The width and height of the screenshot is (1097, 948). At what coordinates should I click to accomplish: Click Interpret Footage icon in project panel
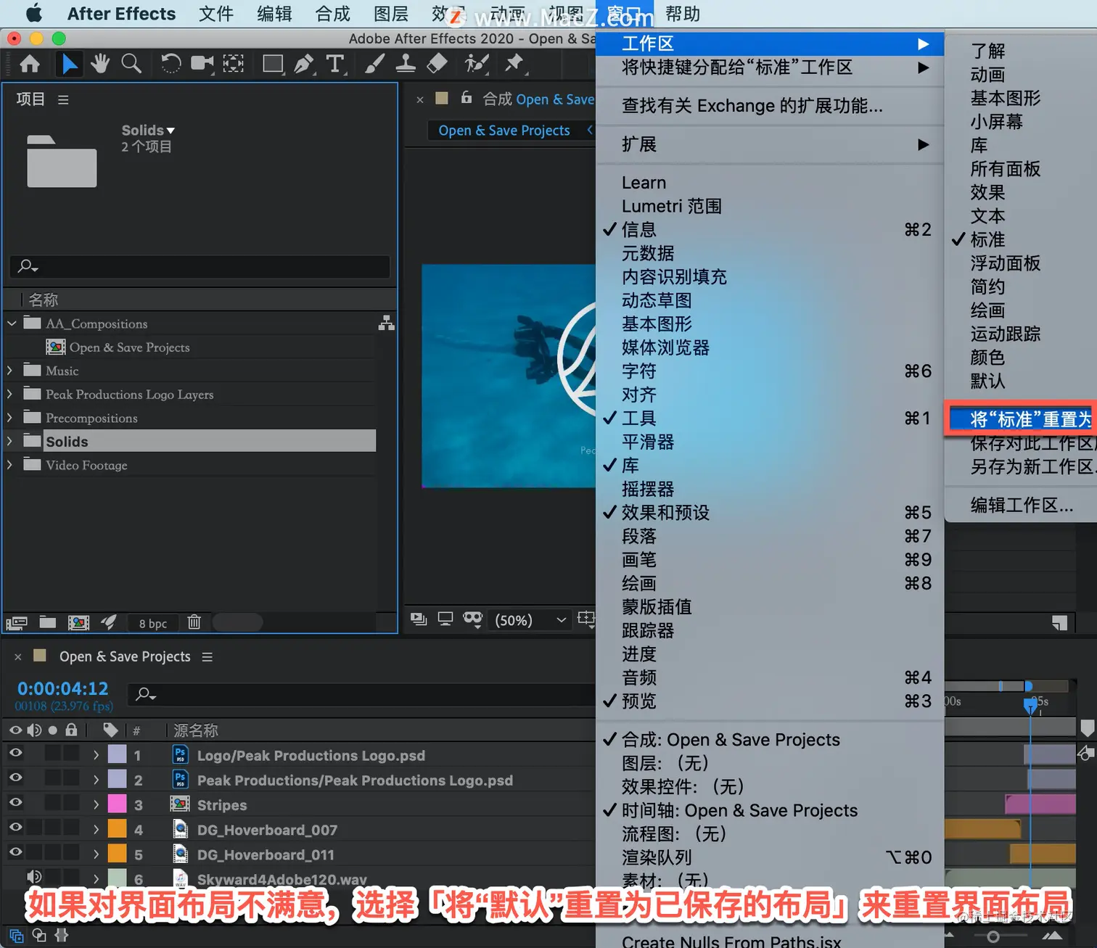pyautogui.click(x=17, y=622)
